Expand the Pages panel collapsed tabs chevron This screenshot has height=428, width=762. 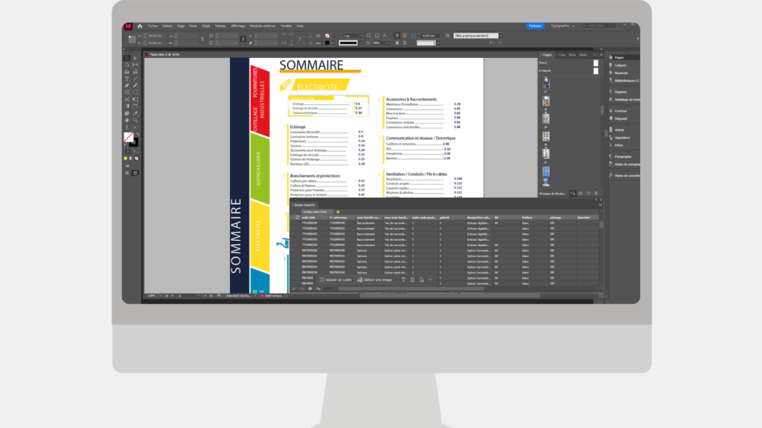coord(595,55)
